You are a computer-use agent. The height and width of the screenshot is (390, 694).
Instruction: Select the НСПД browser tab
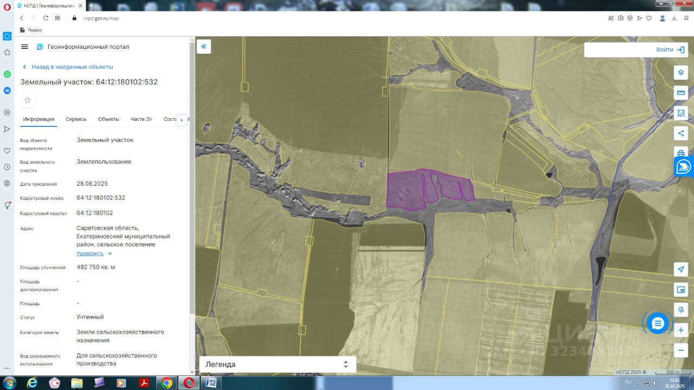(x=49, y=5)
